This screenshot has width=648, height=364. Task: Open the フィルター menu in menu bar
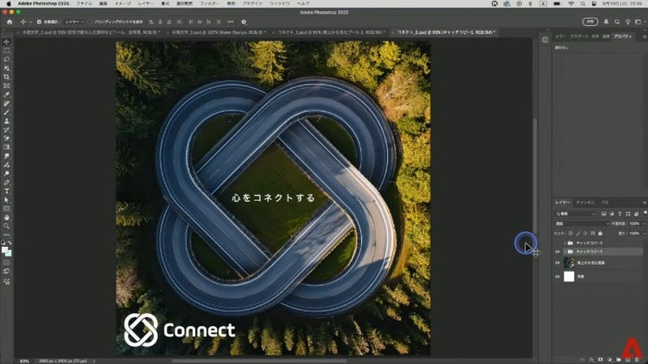(x=206, y=4)
